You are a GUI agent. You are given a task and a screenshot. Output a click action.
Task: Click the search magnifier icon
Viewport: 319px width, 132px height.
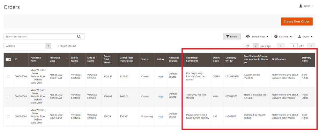pyautogui.click(x=79, y=37)
